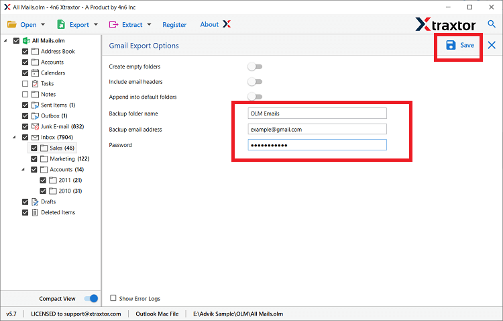This screenshot has width=503, height=321.
Task: Toggle Create empty folders switch
Action: click(255, 66)
